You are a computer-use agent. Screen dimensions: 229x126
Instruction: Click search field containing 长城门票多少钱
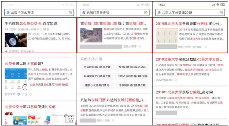coord(115,13)
